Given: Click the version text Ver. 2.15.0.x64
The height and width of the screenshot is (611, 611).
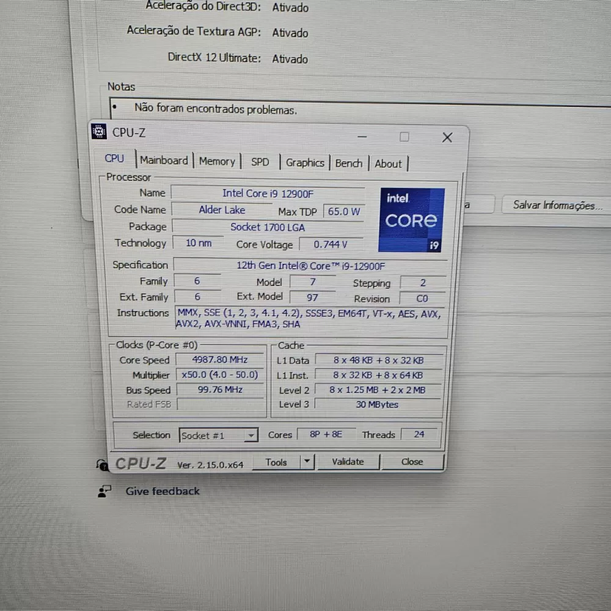Looking at the screenshot, I should tap(210, 465).
